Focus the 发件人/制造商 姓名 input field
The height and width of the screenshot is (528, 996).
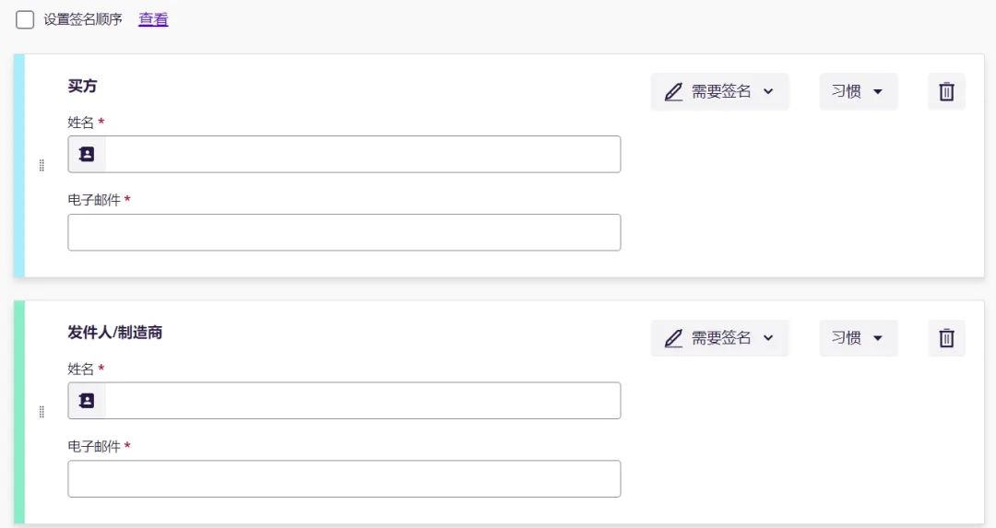pos(362,401)
